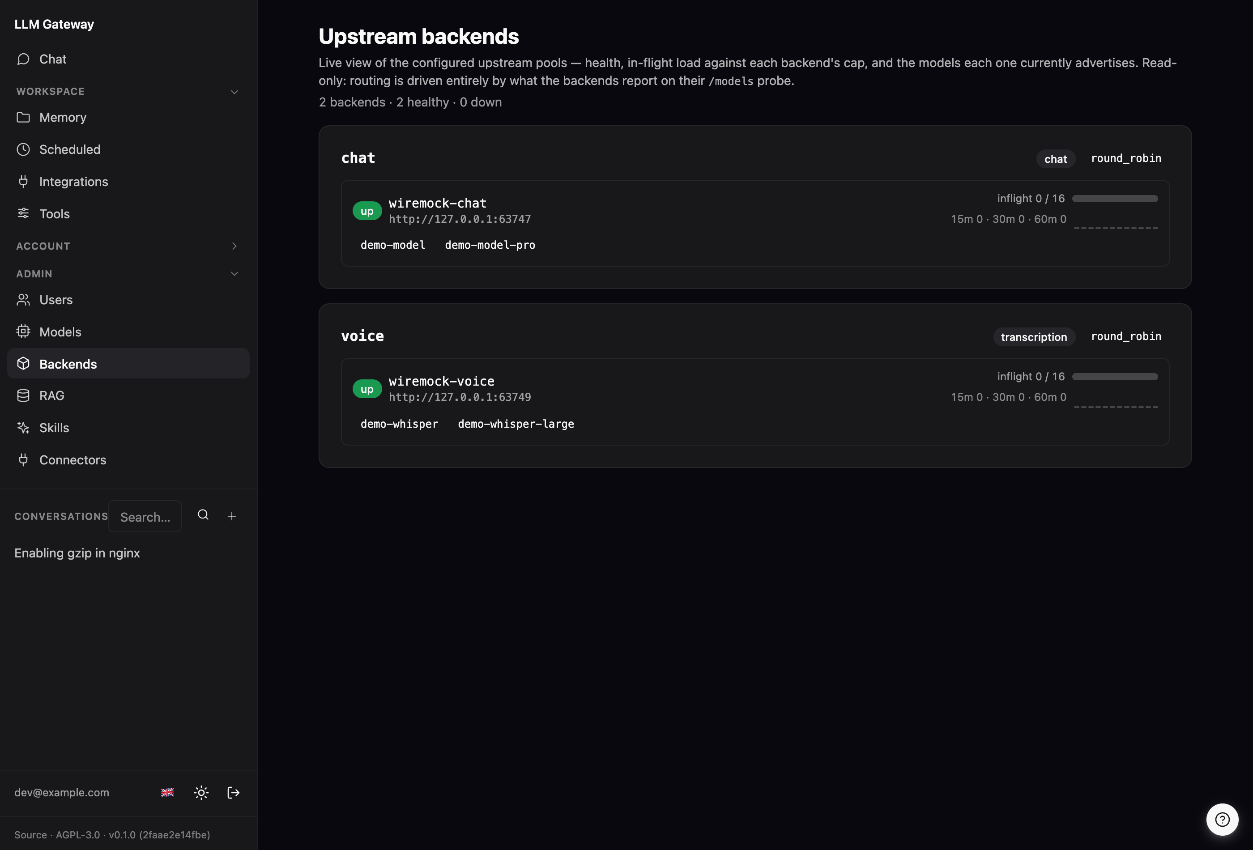Click the Upstream backends page heading
Viewport: 1253px width, 850px height.
(x=418, y=37)
